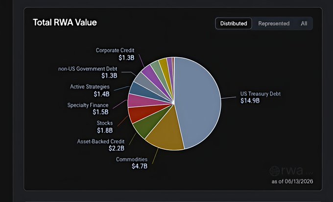
Task: Click the 'Stocks' label
Action: (x=105, y=123)
